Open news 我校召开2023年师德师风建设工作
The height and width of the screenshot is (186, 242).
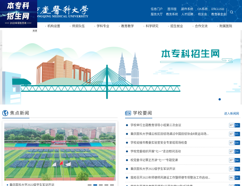pos(170,177)
